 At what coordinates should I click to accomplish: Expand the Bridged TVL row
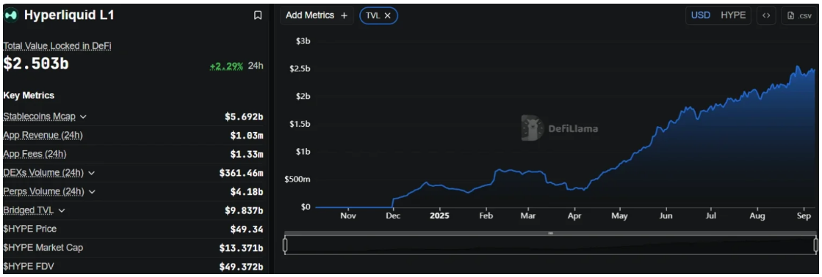point(61,210)
